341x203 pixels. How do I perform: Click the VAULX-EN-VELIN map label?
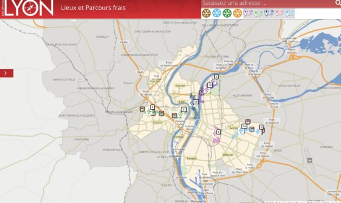pyautogui.click(x=290, y=86)
